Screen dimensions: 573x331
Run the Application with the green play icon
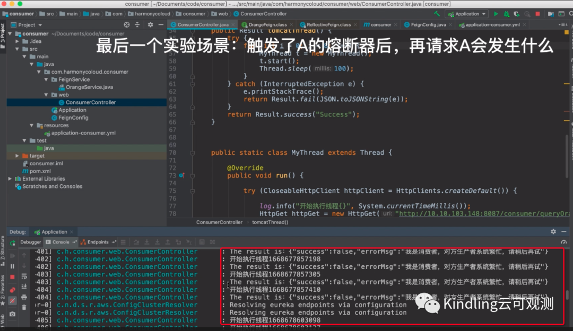[496, 14]
